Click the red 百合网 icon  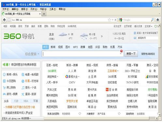107,89
